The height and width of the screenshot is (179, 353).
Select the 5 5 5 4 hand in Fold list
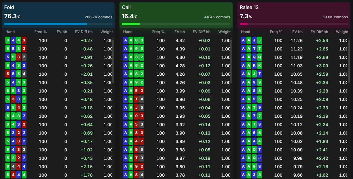pos(16,74)
